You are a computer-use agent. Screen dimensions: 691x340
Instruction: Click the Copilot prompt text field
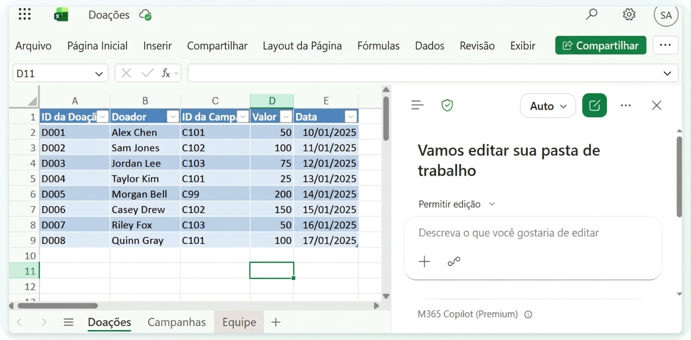click(533, 233)
